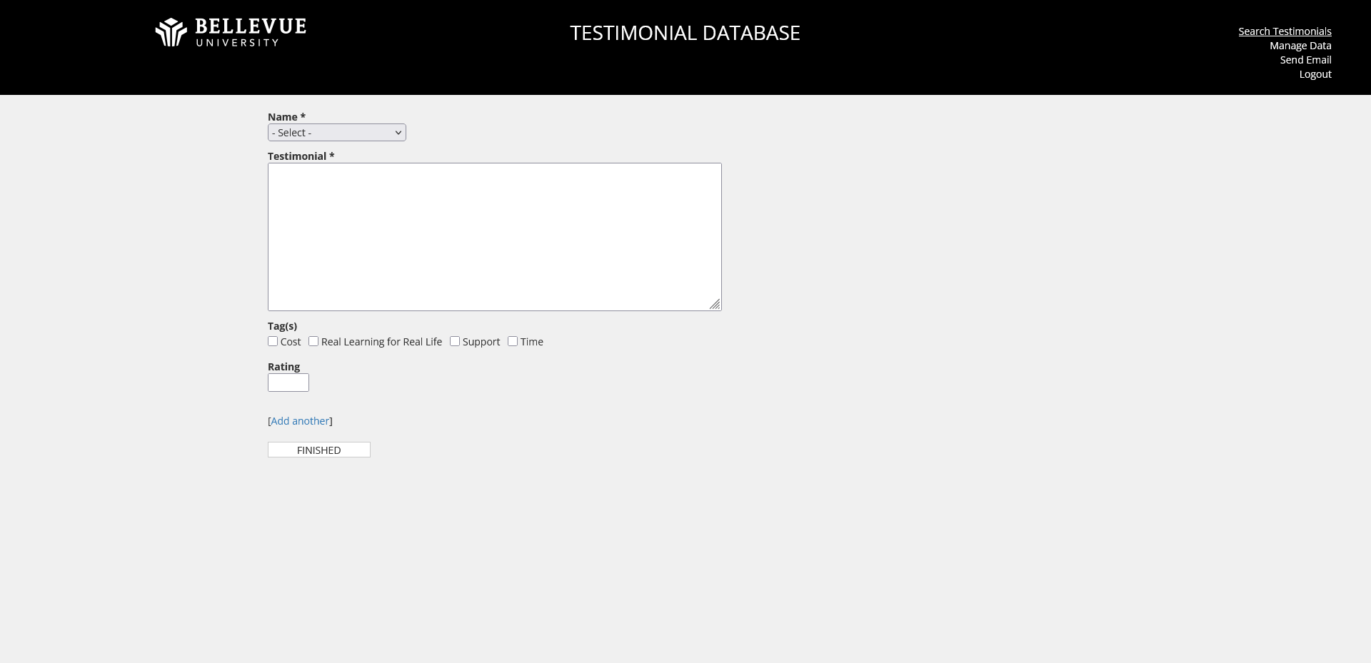Open the Search Testimonials page
This screenshot has height=663, width=1371.
(x=1285, y=31)
